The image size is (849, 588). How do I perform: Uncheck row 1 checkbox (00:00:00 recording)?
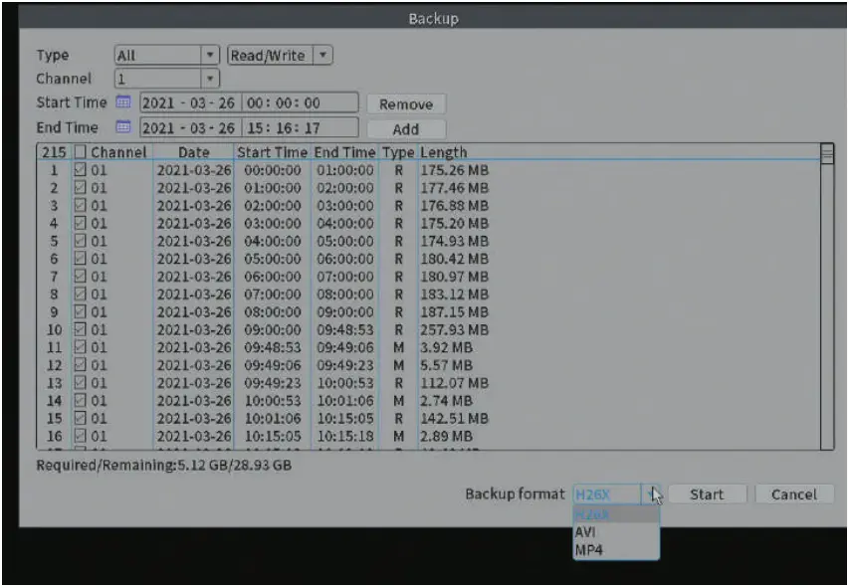coord(81,170)
